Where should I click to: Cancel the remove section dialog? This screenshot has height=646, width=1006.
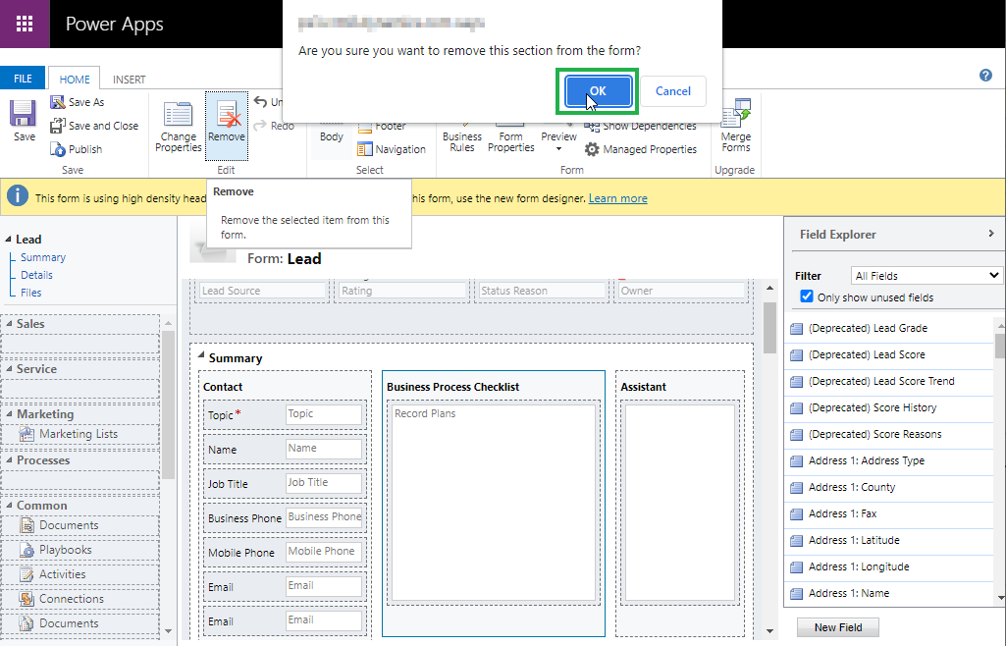[673, 91]
